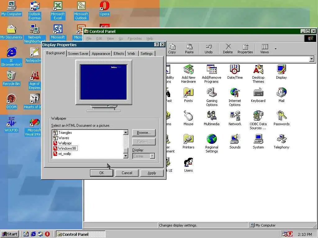Click the Undo toolbar button

208,49
